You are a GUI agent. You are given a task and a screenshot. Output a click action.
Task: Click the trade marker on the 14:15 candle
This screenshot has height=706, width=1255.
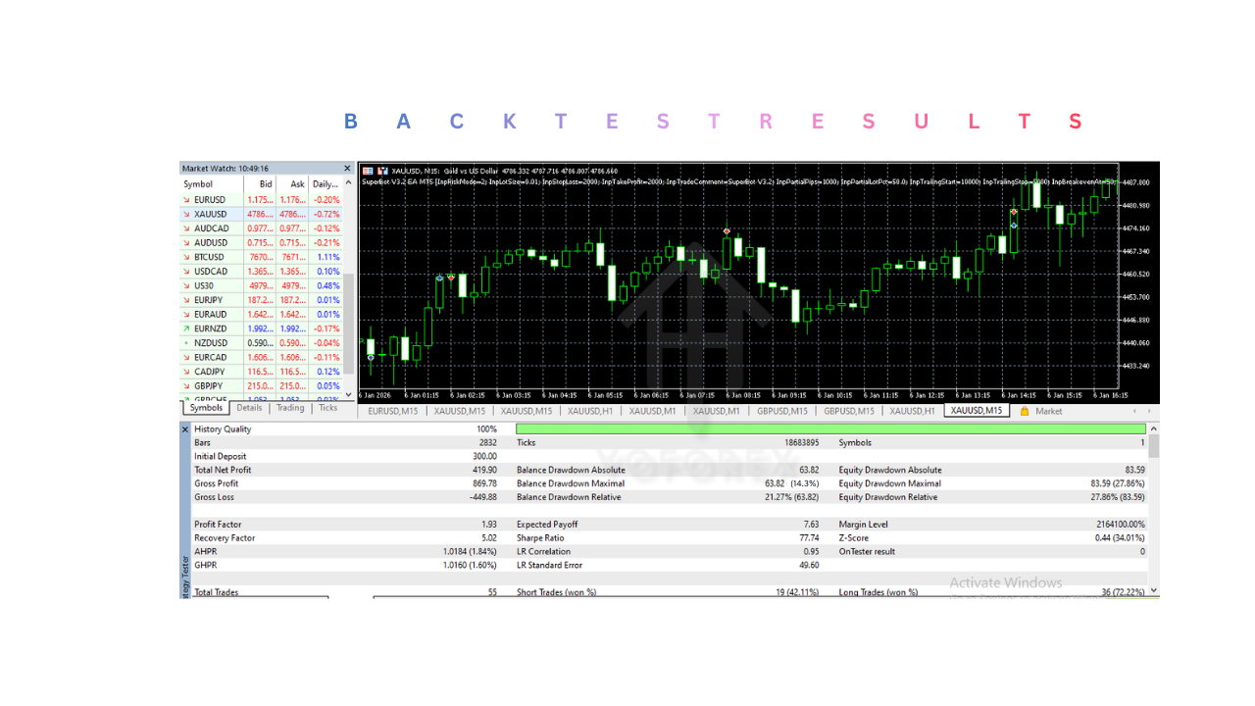point(1014,212)
